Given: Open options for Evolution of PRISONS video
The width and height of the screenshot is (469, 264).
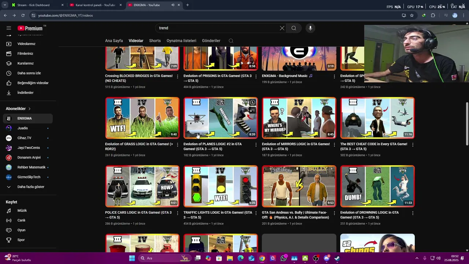Looking at the screenshot, I should point(256,76).
